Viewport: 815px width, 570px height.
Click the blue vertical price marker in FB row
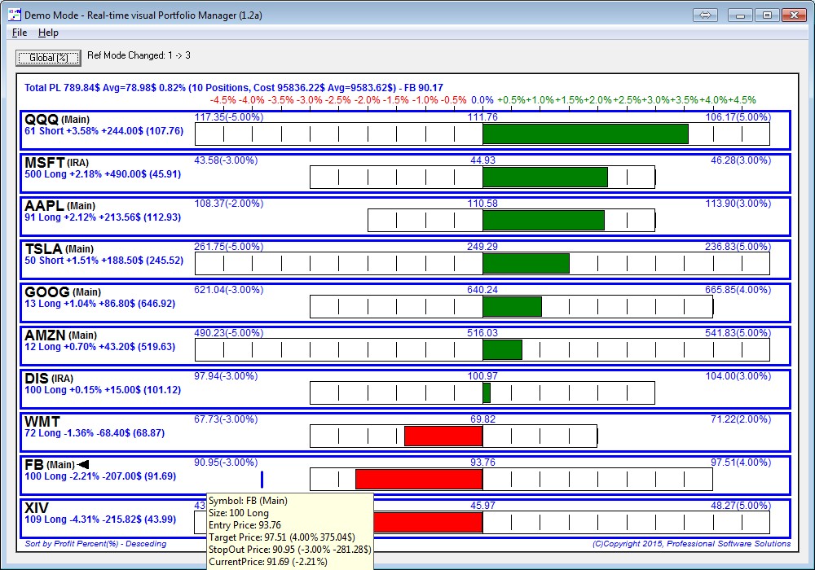262,479
